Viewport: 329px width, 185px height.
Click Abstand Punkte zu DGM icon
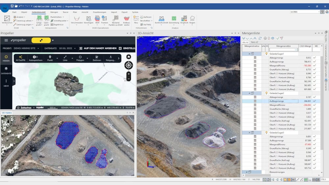point(115,18)
